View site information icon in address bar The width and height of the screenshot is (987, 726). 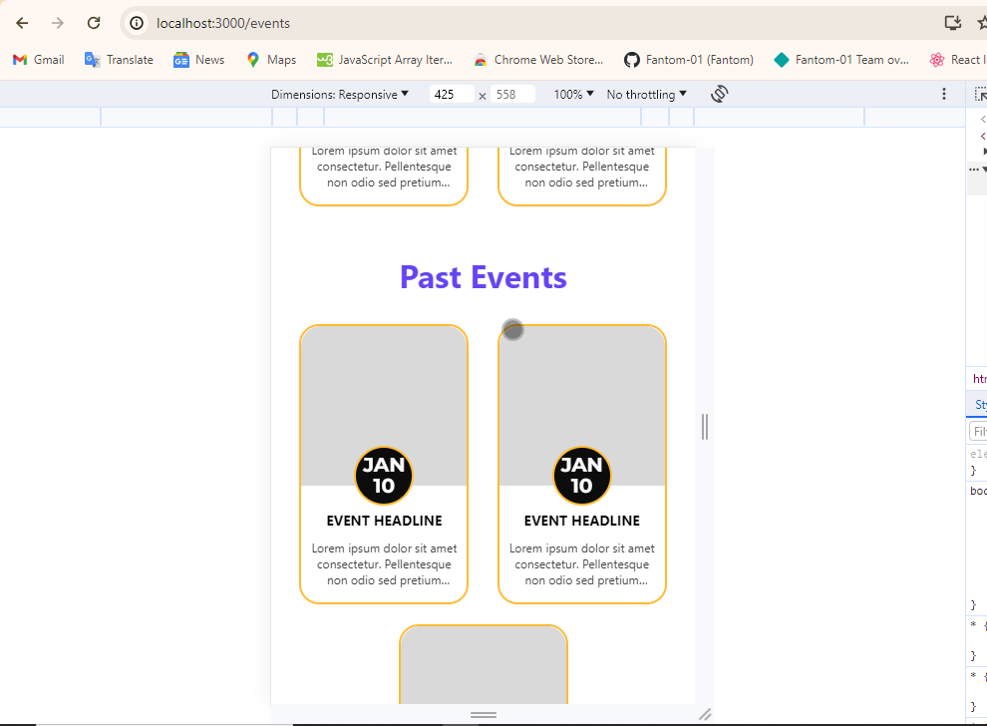[137, 23]
